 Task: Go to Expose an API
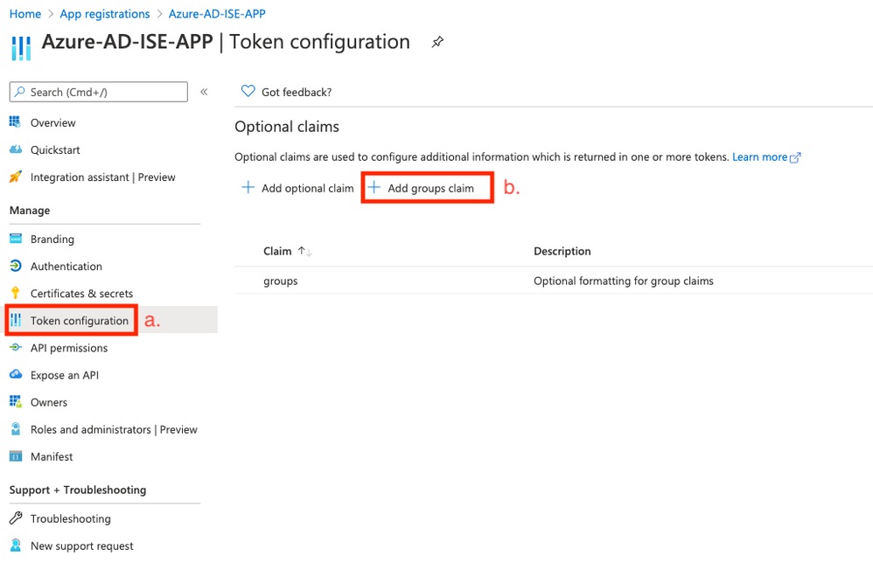pyautogui.click(x=64, y=375)
